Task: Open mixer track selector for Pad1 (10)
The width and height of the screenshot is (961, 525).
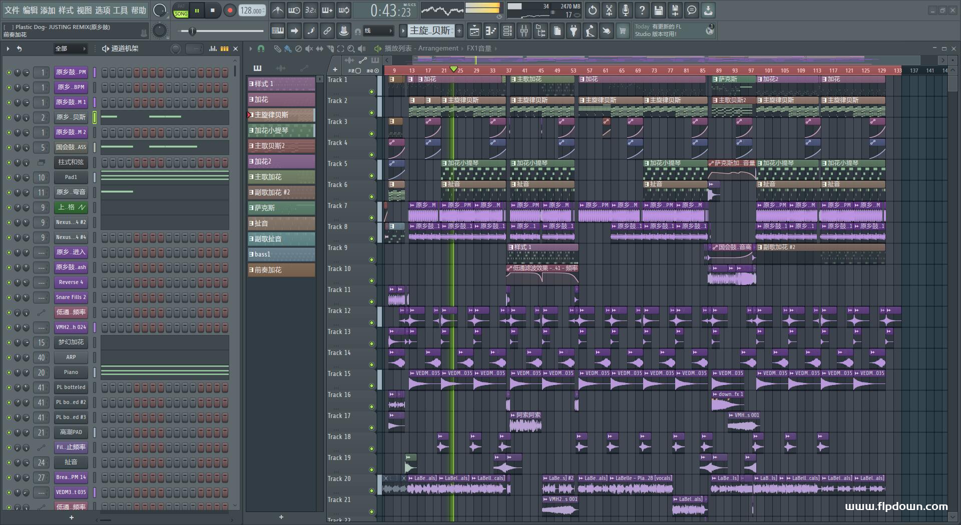Action: [41, 177]
